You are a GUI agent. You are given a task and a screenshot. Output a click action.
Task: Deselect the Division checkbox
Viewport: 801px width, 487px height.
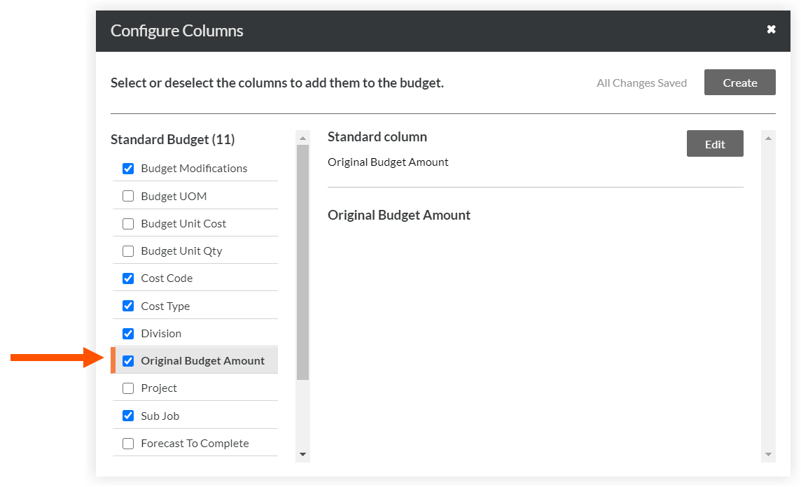[x=128, y=333]
